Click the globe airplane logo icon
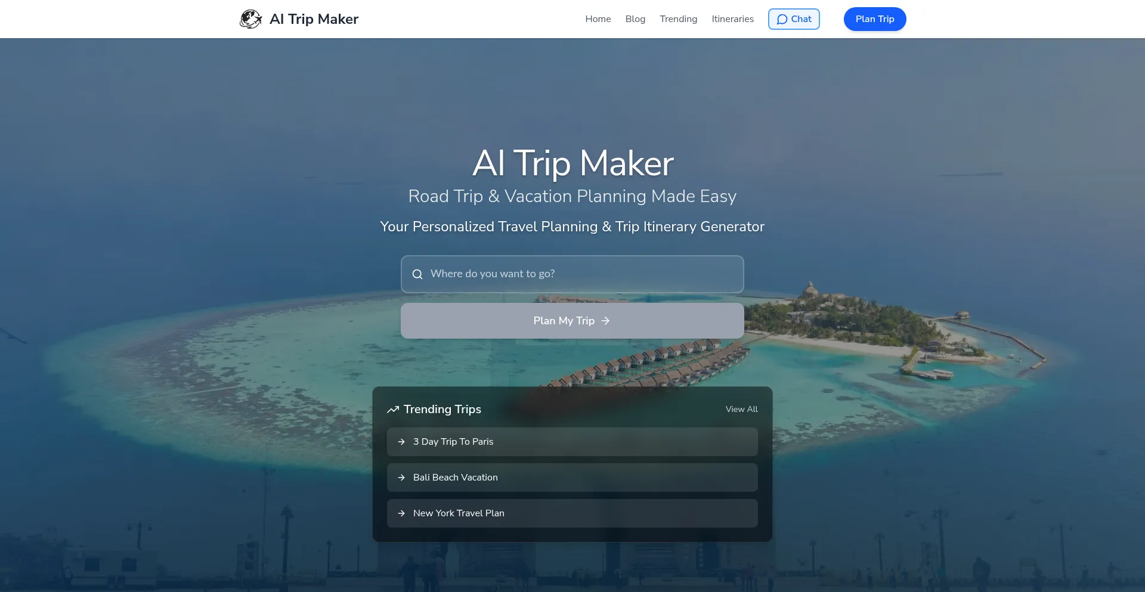The image size is (1145, 592). click(x=251, y=19)
